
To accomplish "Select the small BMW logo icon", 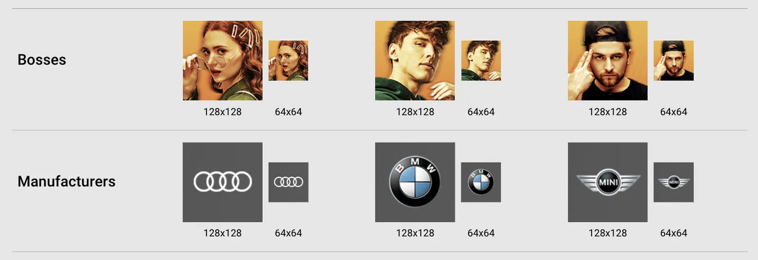I will click(x=480, y=182).
